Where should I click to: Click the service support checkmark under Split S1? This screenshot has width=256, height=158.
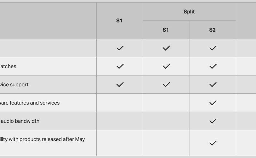[166, 85]
